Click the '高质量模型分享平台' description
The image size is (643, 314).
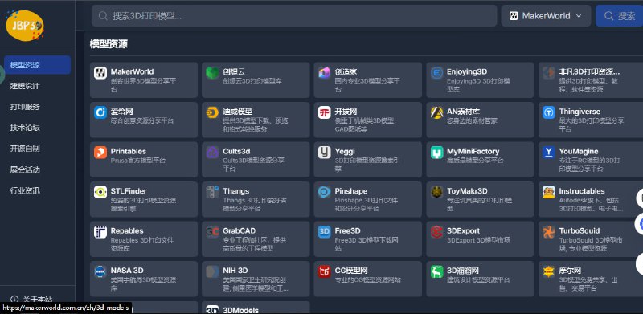(474, 161)
